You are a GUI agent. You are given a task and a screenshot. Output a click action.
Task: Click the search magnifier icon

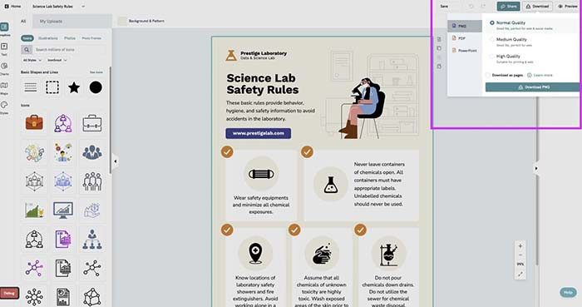coord(27,49)
